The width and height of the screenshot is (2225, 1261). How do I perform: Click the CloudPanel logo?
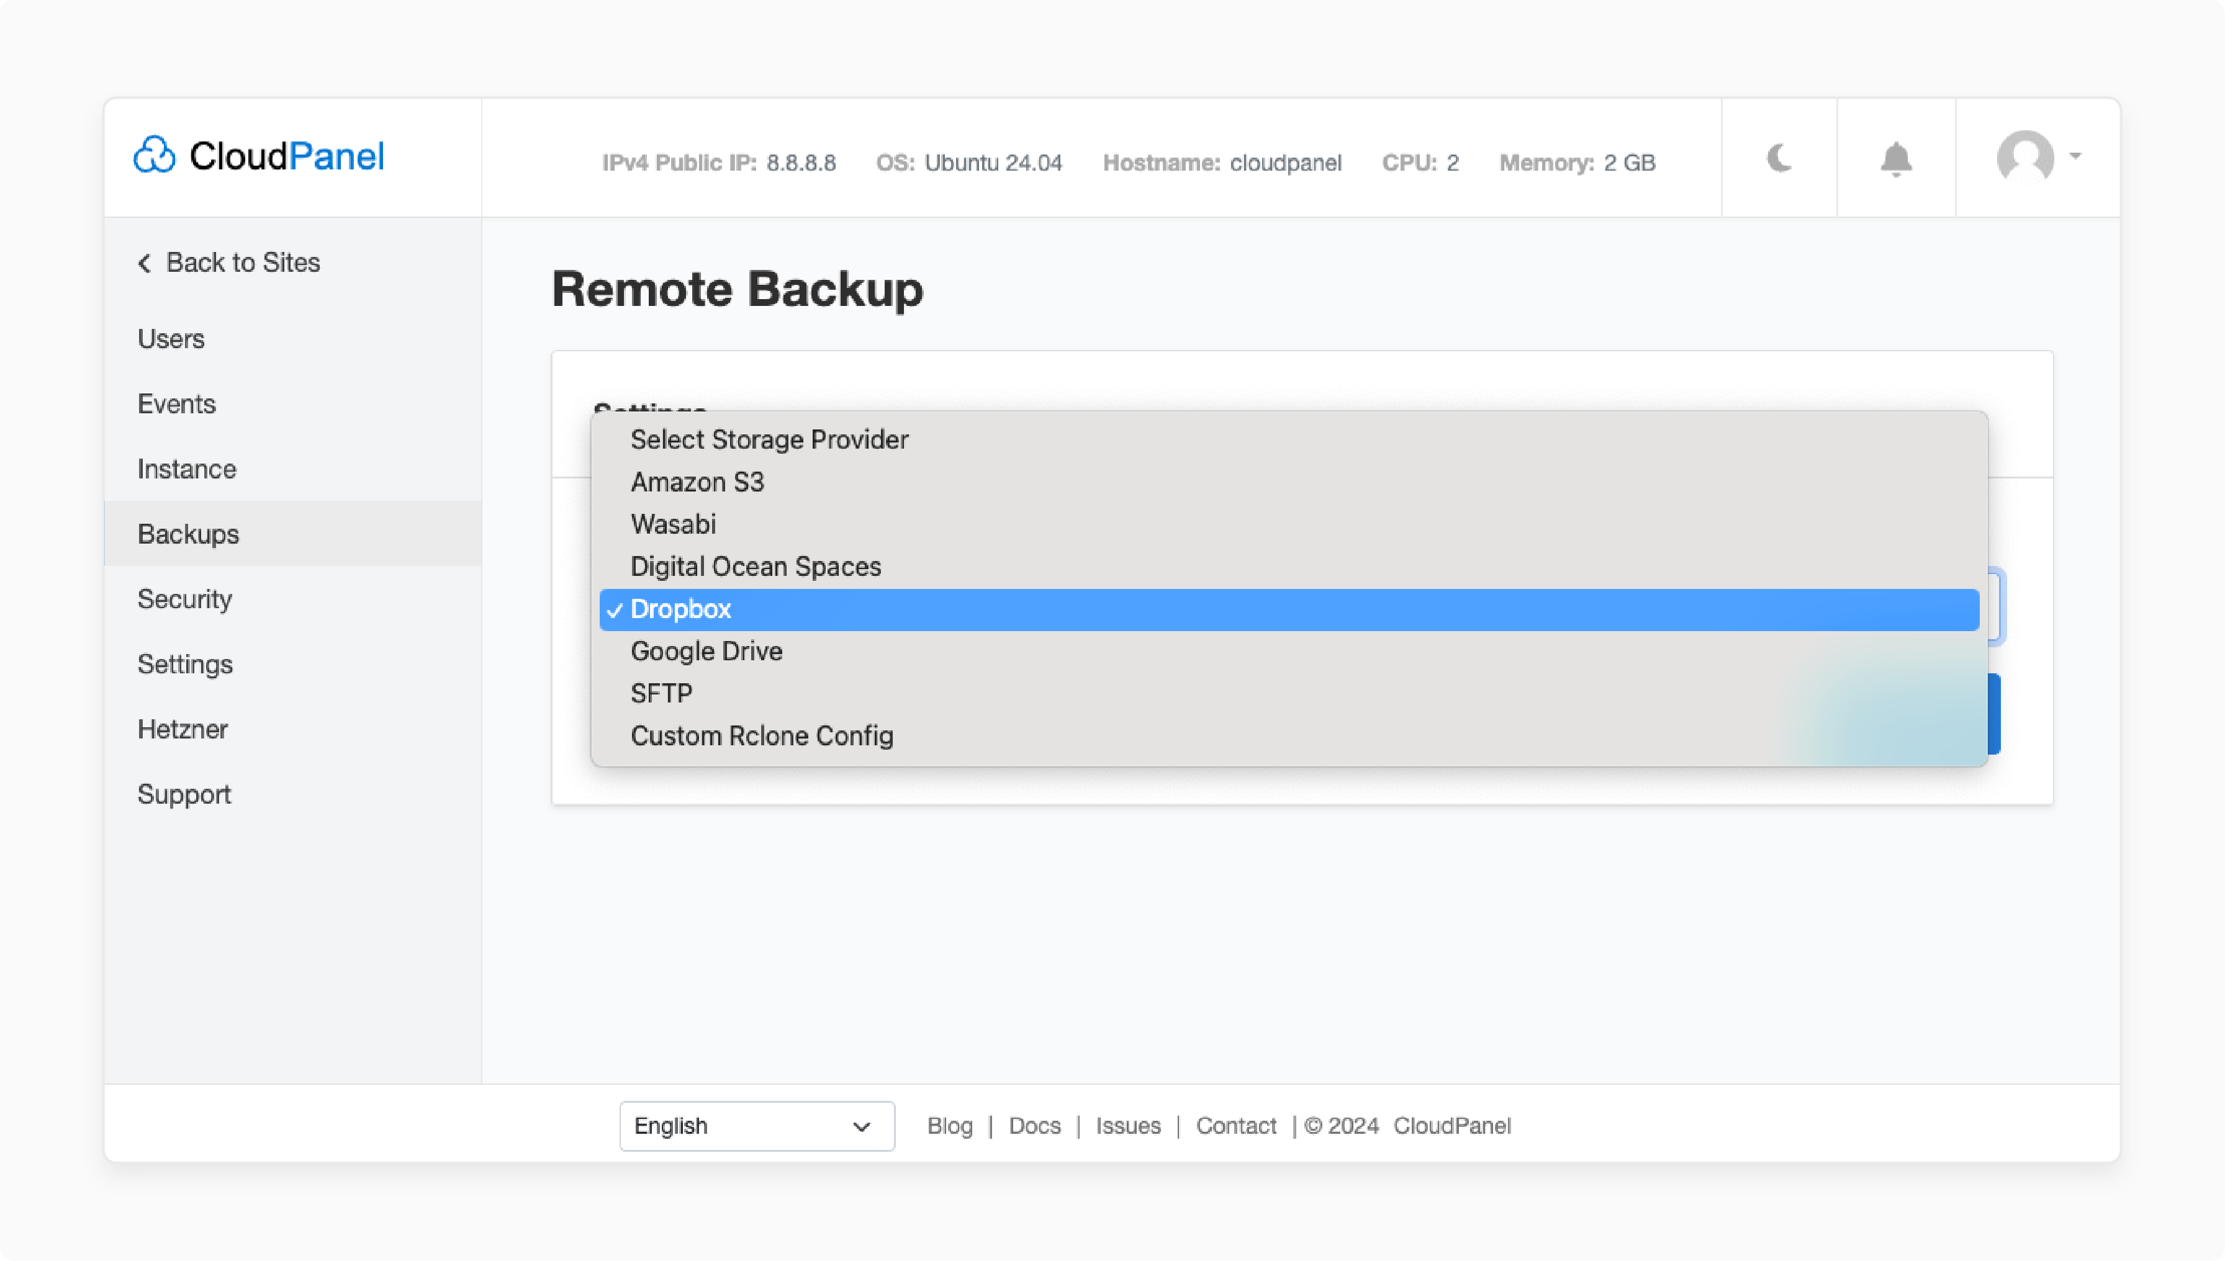pyautogui.click(x=258, y=156)
